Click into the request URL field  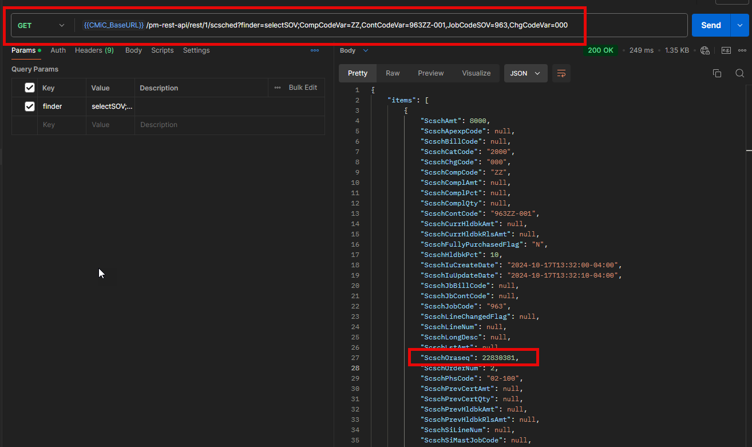381,25
